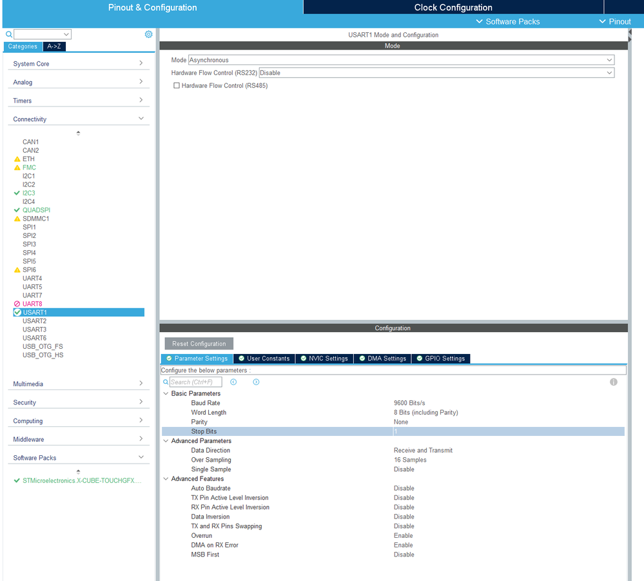This screenshot has width=644, height=581.
Task: Collapse the Basic Parameters group
Action: (x=166, y=393)
